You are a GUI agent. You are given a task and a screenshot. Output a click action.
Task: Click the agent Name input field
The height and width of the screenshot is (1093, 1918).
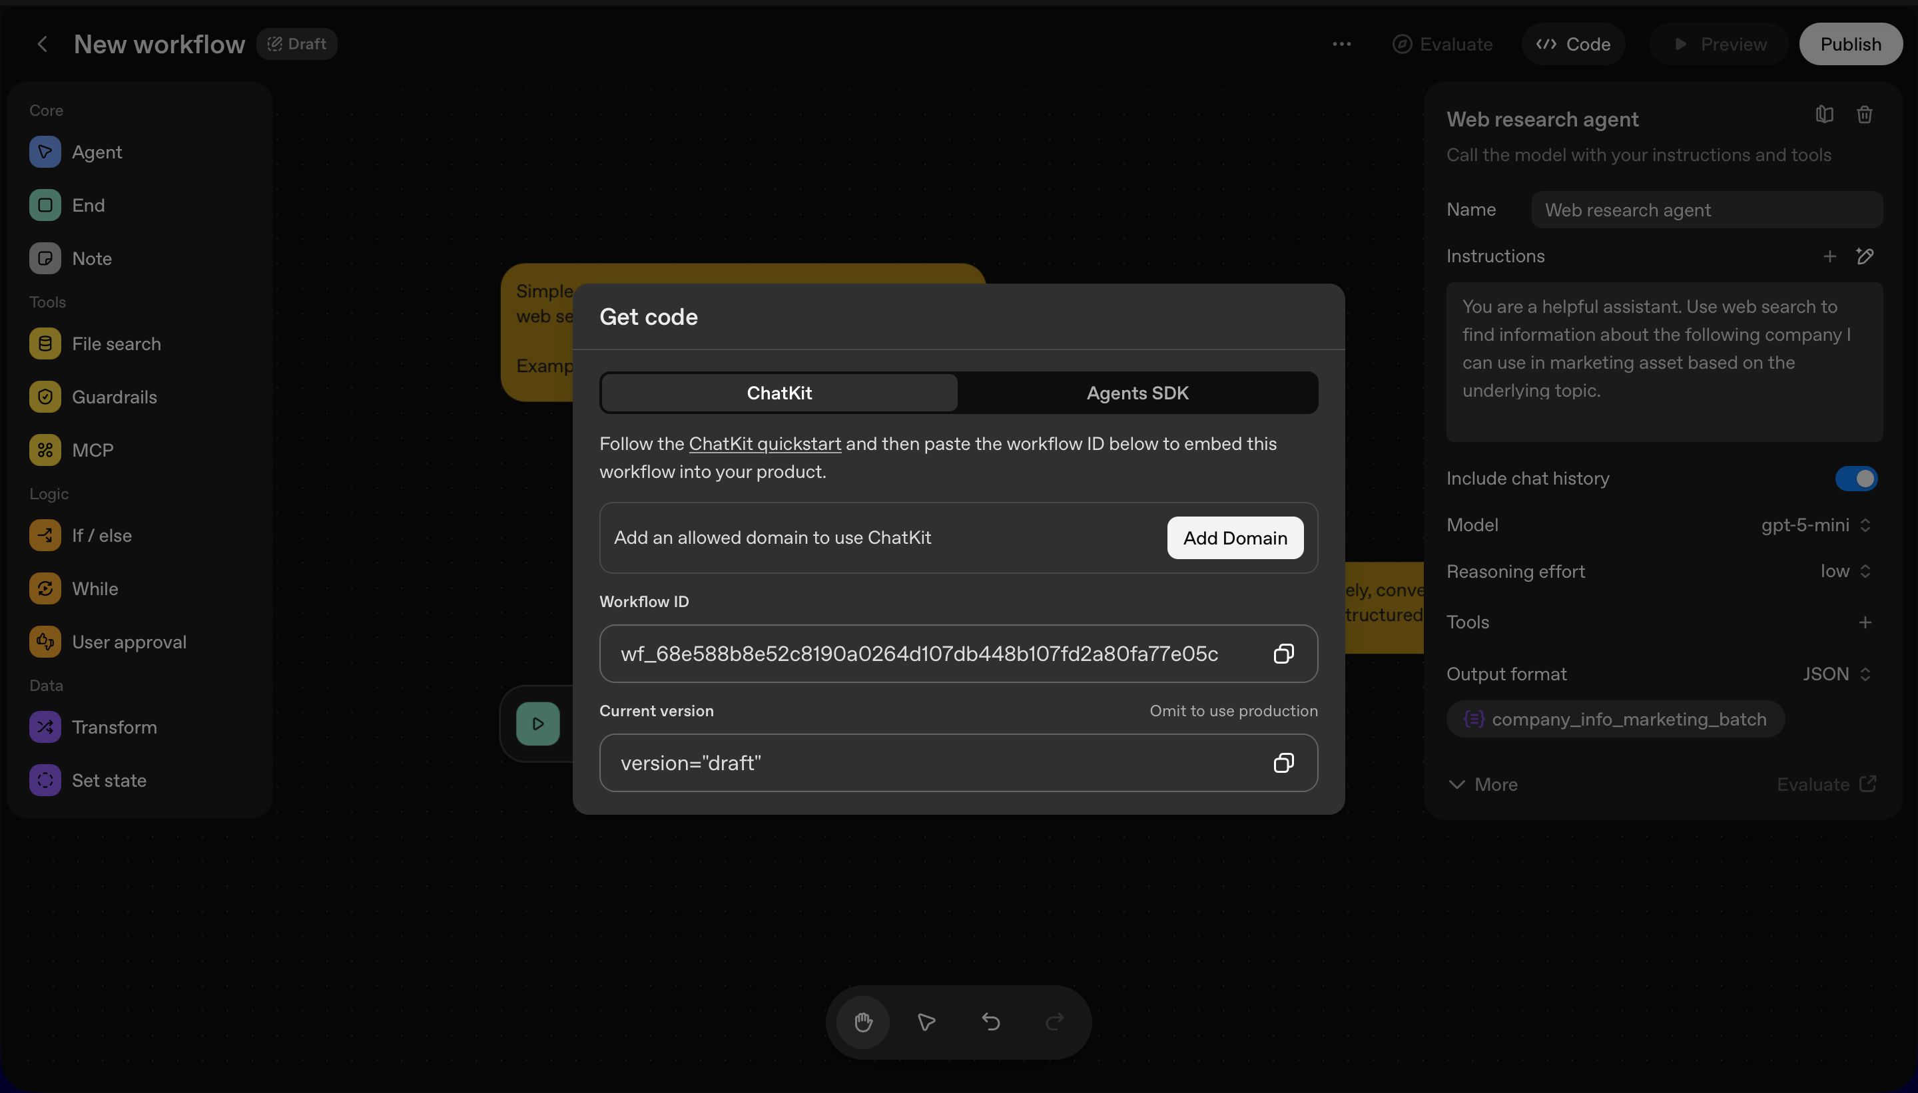(x=1706, y=210)
